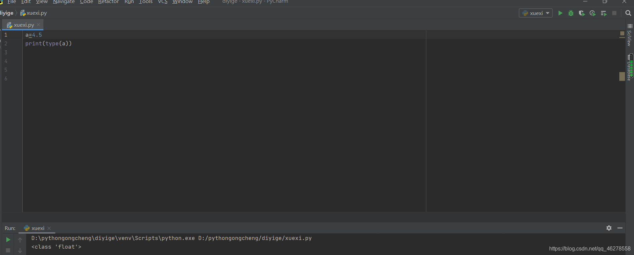634x255 pixels.
Task: Open the Help menu
Action: (x=204, y=2)
